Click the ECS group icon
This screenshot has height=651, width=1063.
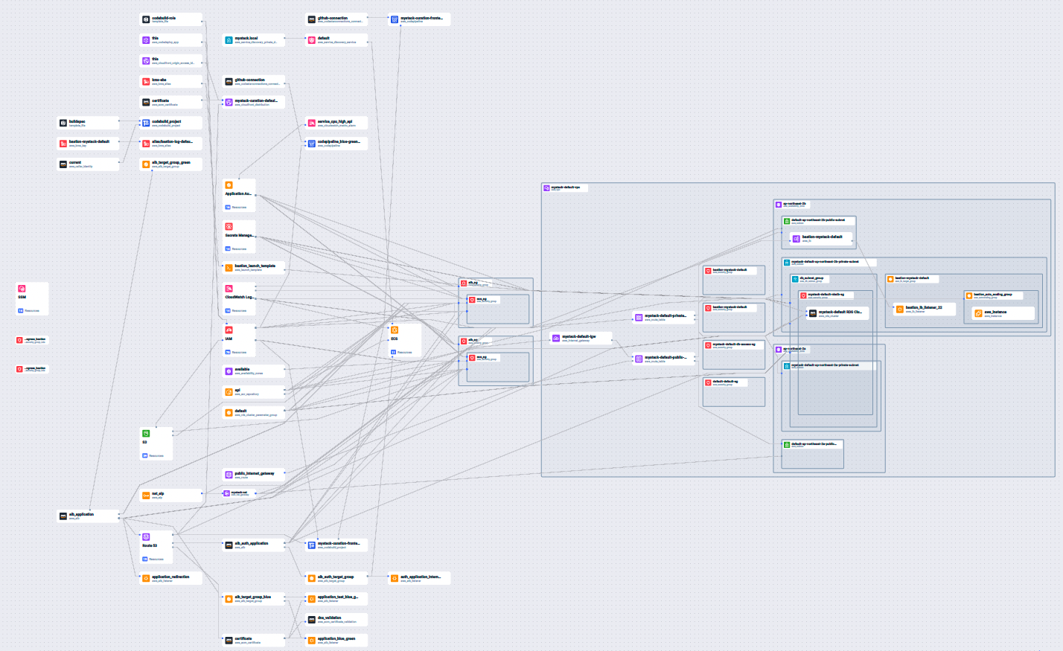click(395, 330)
